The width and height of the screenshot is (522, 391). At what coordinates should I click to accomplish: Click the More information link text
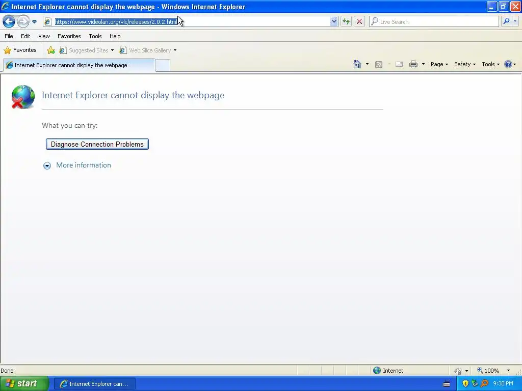(x=84, y=165)
